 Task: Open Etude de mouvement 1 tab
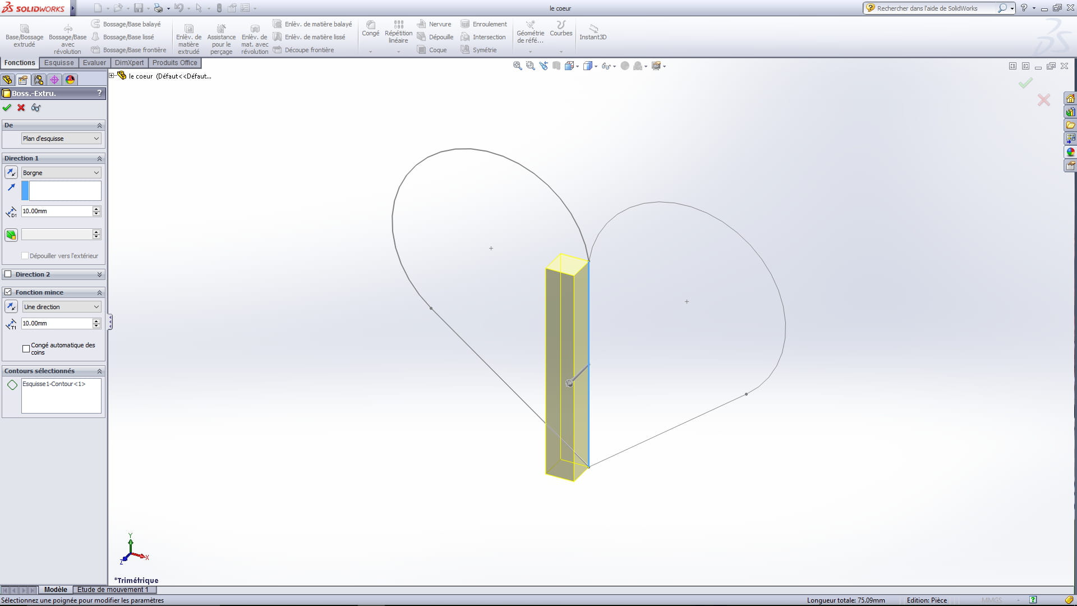pos(113,590)
